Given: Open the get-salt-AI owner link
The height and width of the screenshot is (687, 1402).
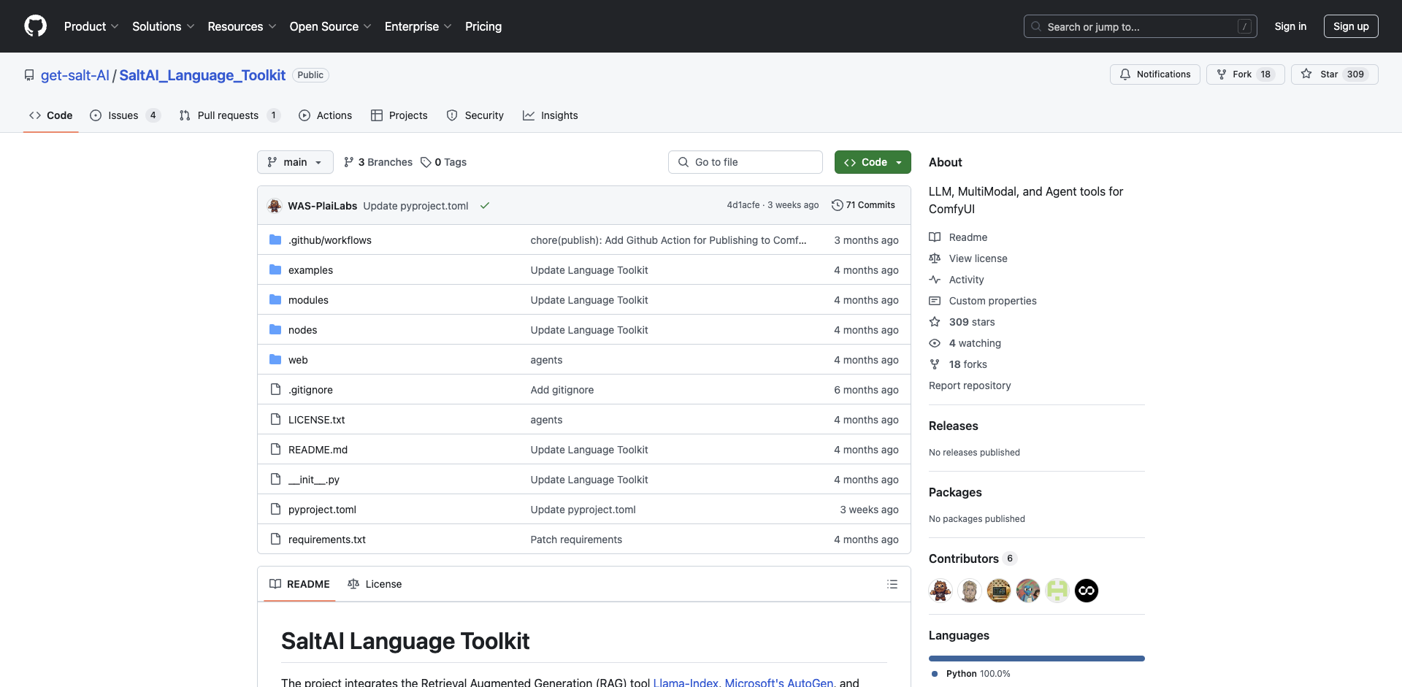Looking at the screenshot, I should [75, 75].
